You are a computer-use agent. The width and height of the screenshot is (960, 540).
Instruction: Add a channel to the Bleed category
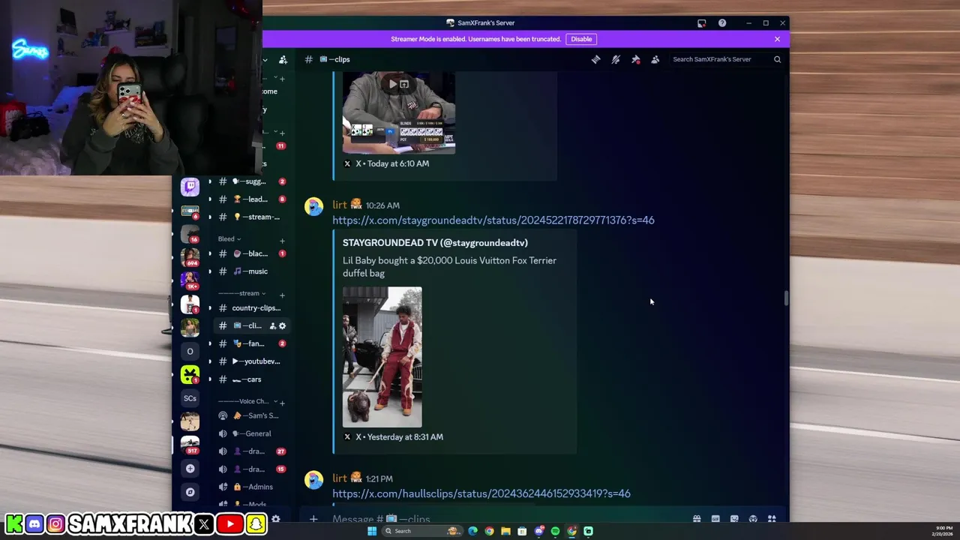click(x=282, y=241)
